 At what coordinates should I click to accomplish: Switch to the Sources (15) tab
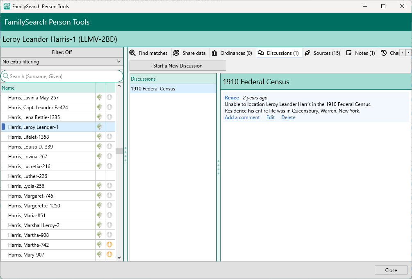pos(323,53)
